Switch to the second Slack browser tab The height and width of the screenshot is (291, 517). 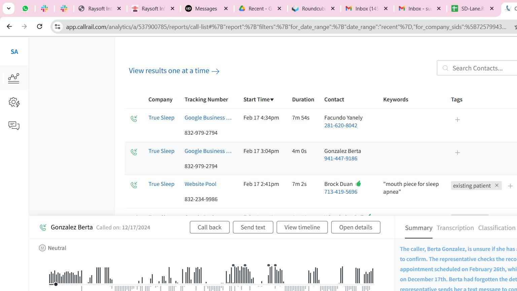(64, 8)
